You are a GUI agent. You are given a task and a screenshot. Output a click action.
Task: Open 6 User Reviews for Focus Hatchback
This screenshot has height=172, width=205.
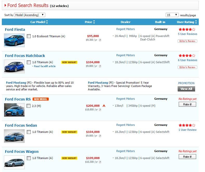(188, 60)
